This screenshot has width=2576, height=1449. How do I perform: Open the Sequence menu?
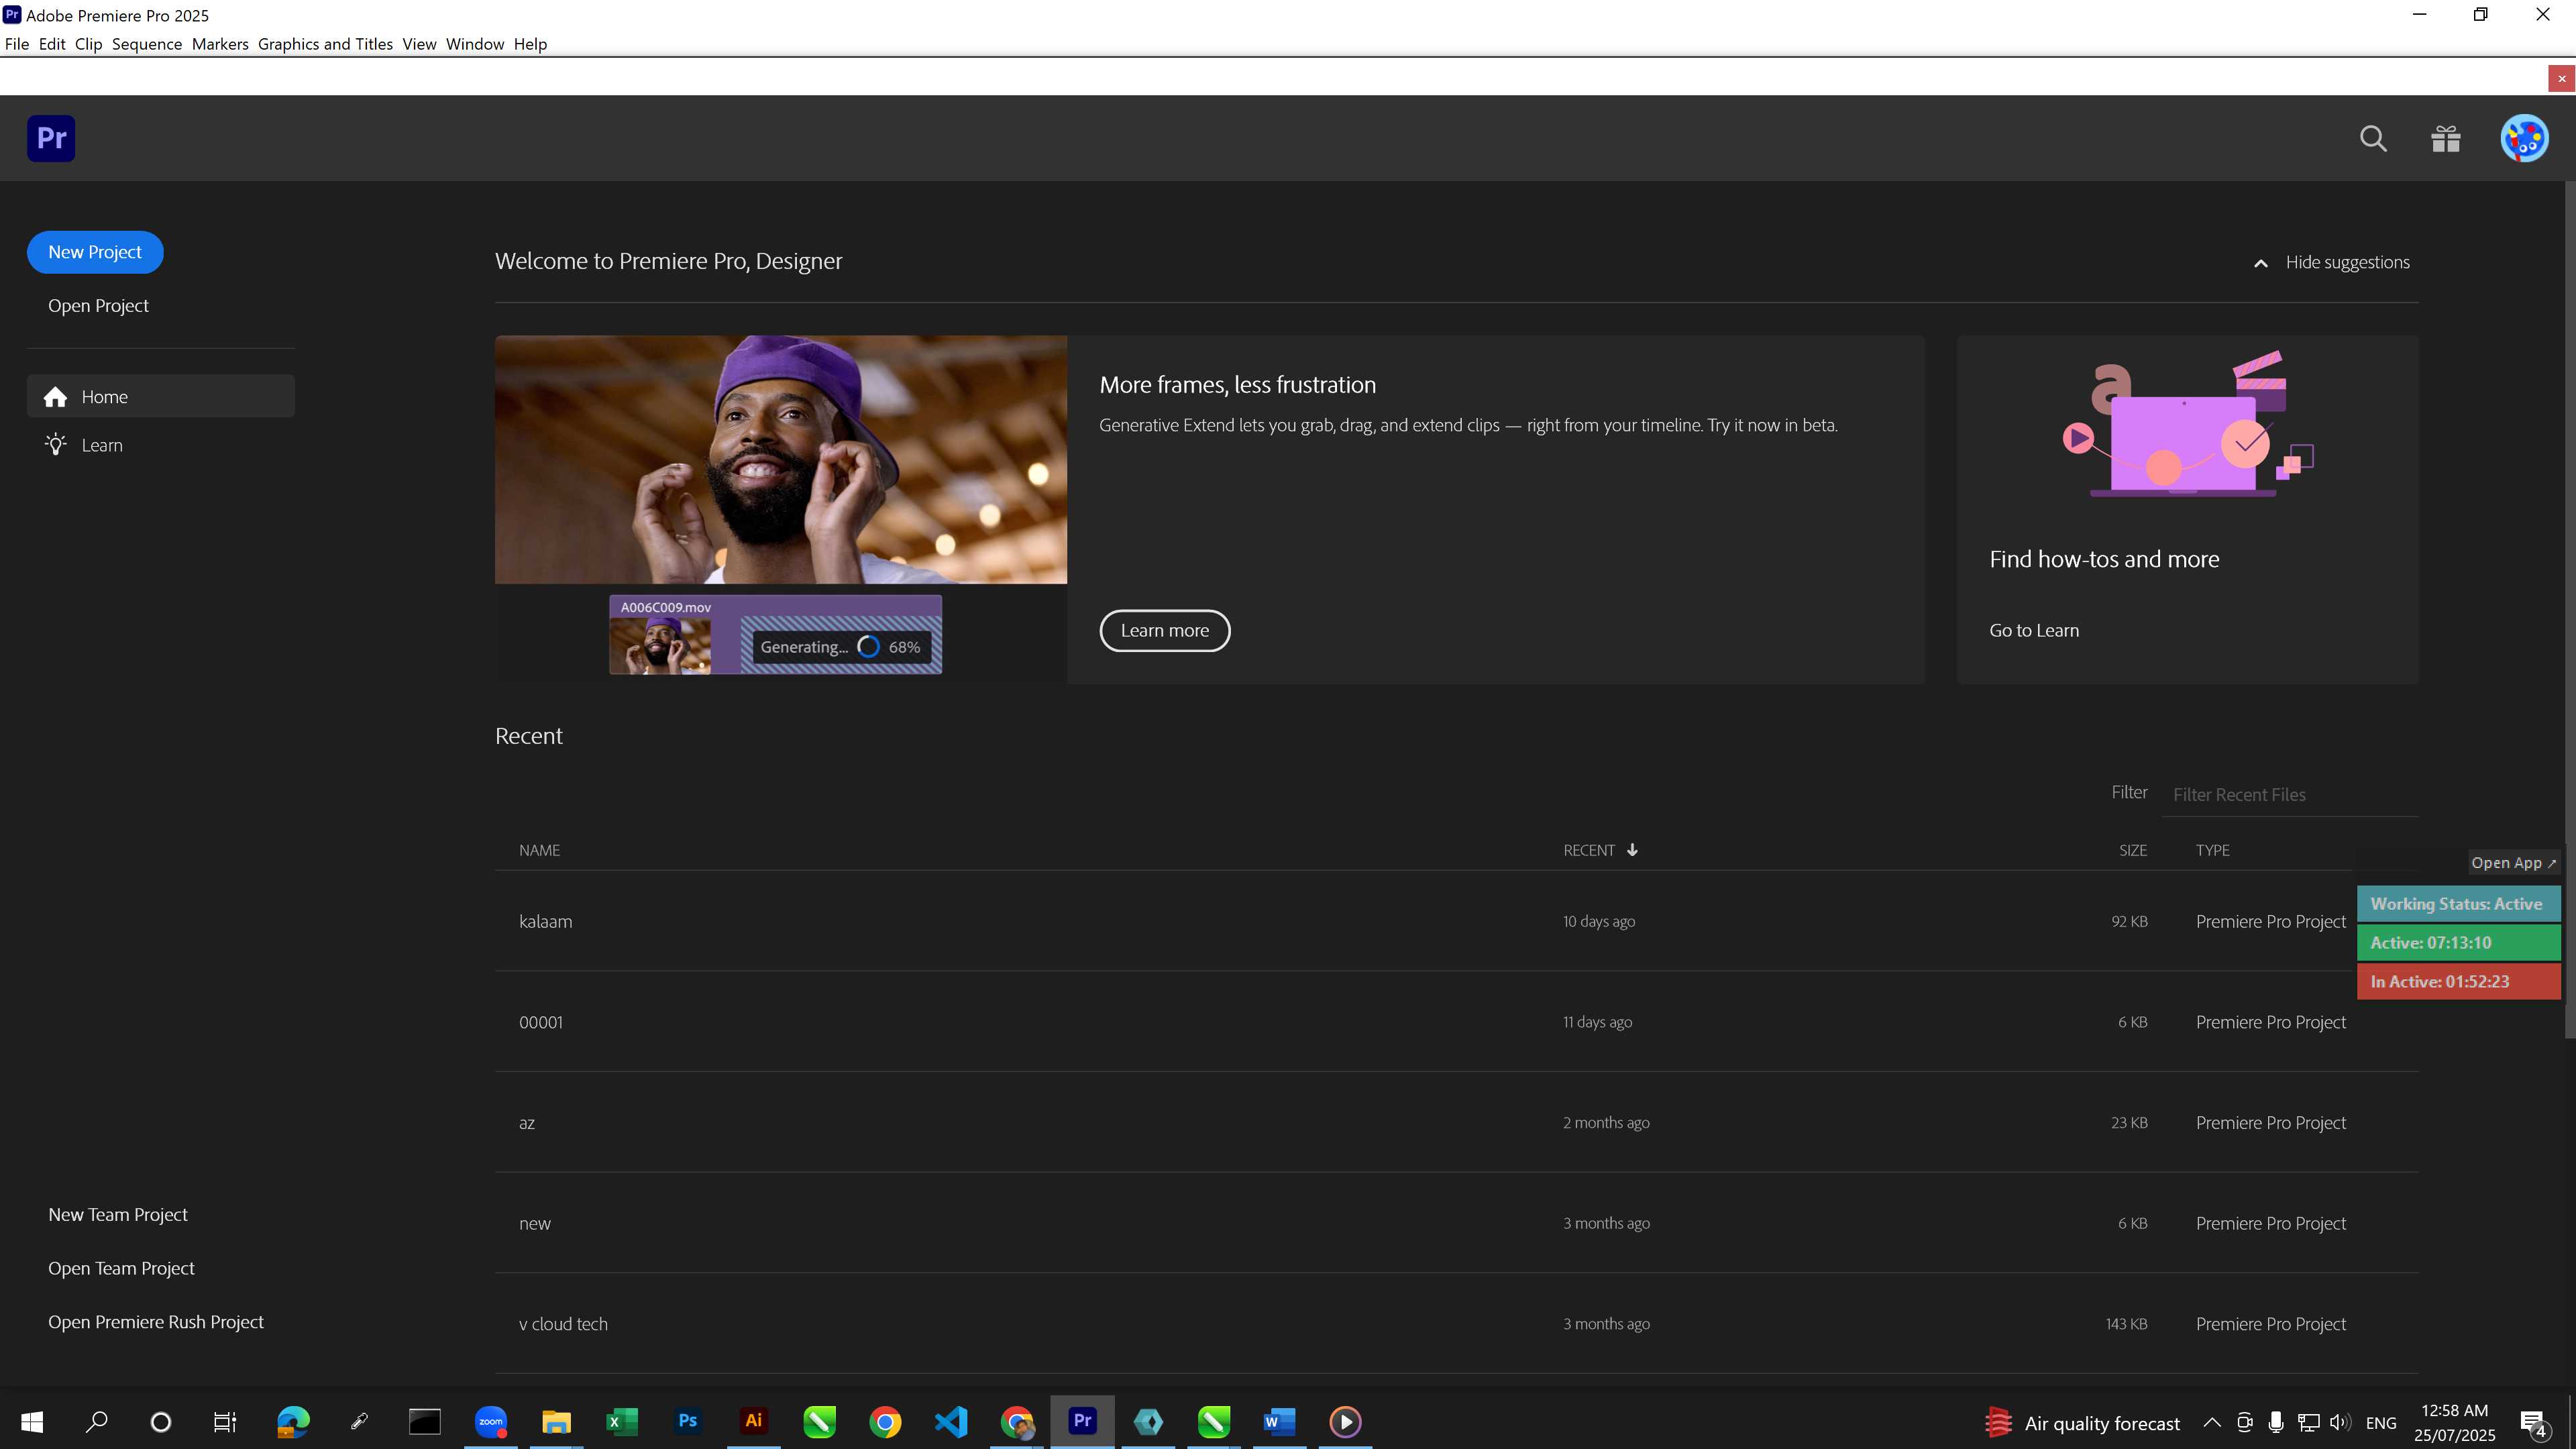(x=147, y=44)
